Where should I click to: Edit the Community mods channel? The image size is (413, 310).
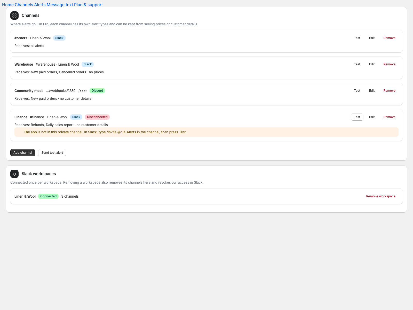(372, 91)
